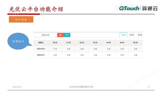The width and height of the screenshot is (162, 91).
Task: Select the orange 统计报表 label box
Action: 21,19
